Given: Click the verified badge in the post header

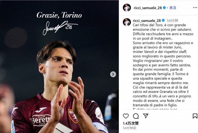Looking at the screenshot, I should 164,8.
